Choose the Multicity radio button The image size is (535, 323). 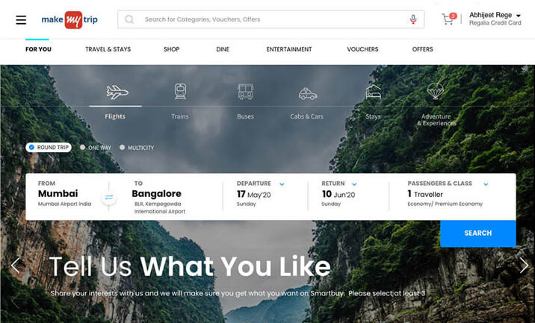[x=122, y=147]
